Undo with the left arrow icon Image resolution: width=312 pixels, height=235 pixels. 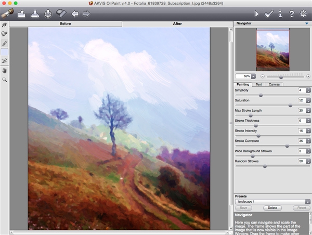click(75, 14)
